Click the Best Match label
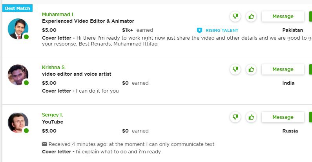Viewport: 312px width, 162px height. [x=18, y=8]
